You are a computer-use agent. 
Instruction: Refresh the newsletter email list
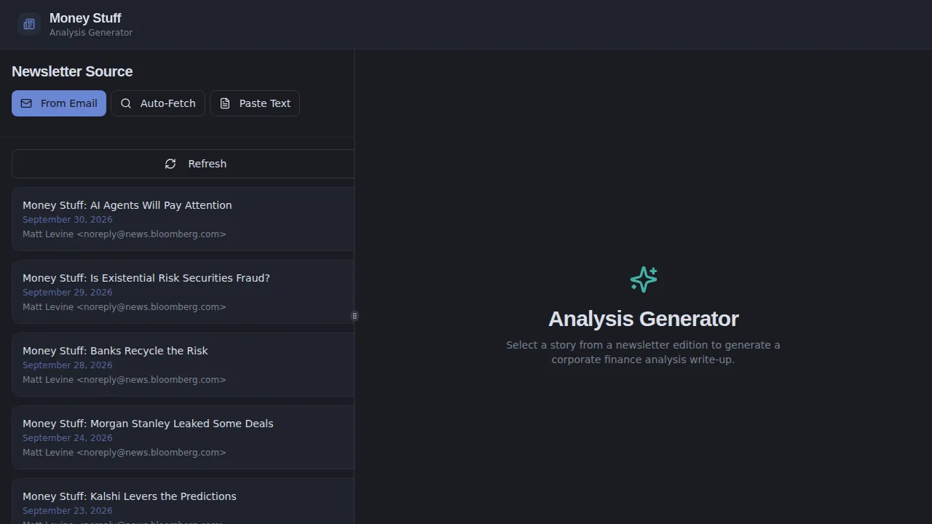pyautogui.click(x=183, y=164)
